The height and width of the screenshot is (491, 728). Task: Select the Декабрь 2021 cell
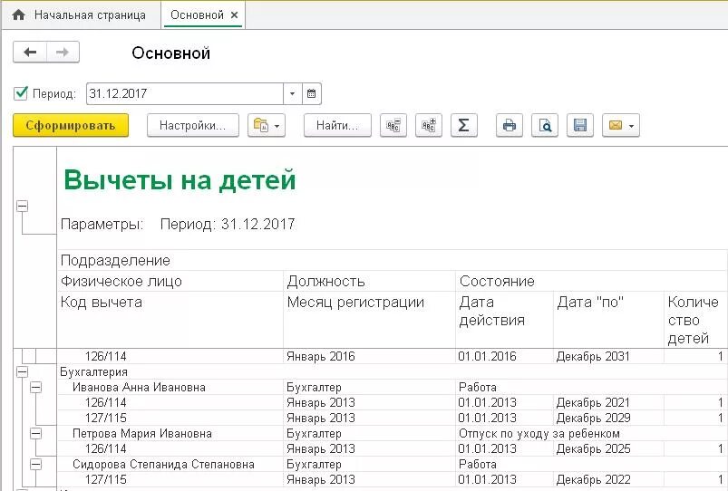[608, 402]
